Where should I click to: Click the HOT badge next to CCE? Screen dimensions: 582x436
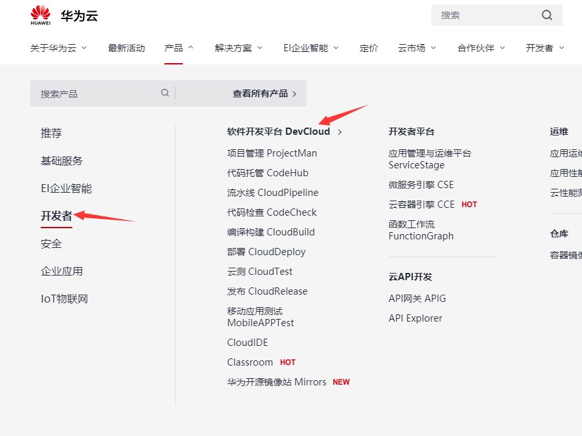coord(469,205)
